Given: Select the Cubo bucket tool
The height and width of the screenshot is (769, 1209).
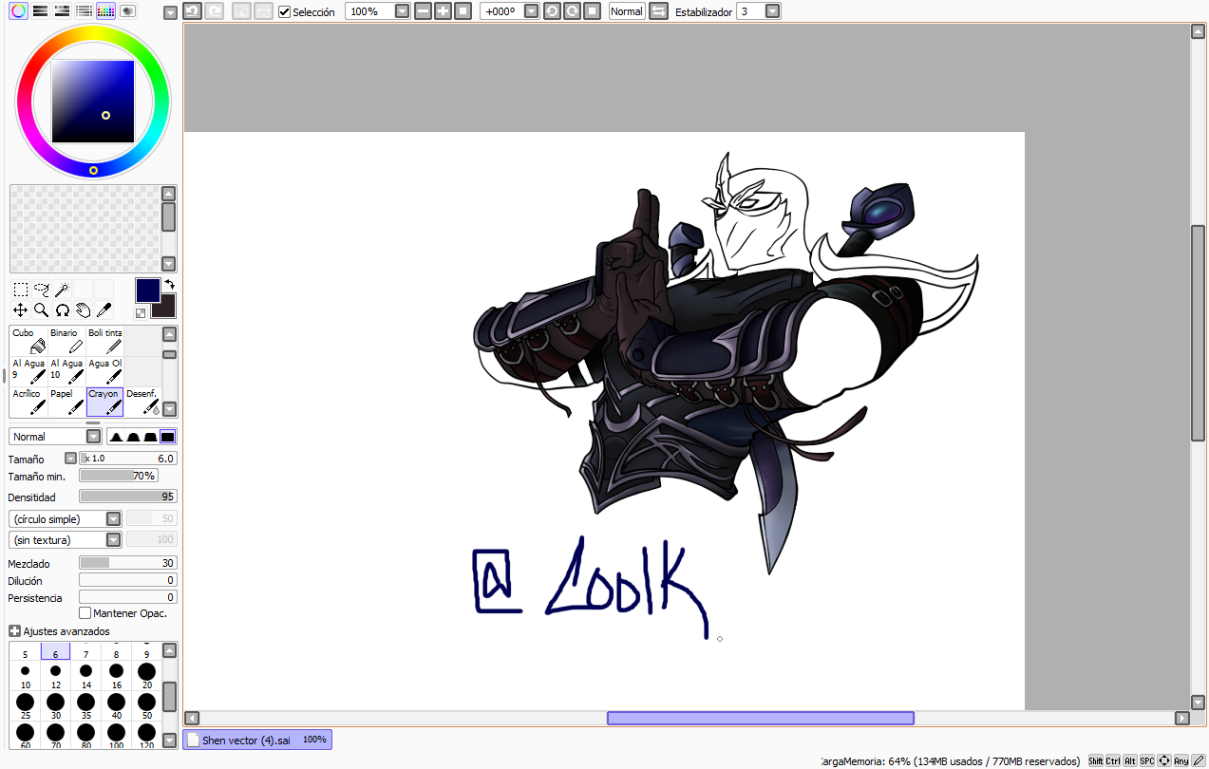Looking at the screenshot, I should tap(28, 341).
